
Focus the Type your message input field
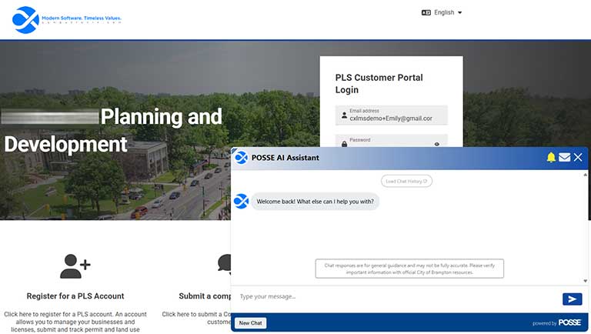pos(392,297)
